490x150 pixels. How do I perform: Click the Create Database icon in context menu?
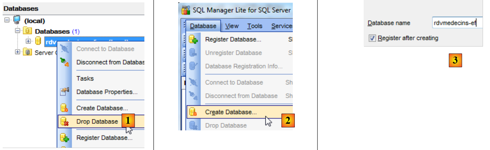pos(64,108)
